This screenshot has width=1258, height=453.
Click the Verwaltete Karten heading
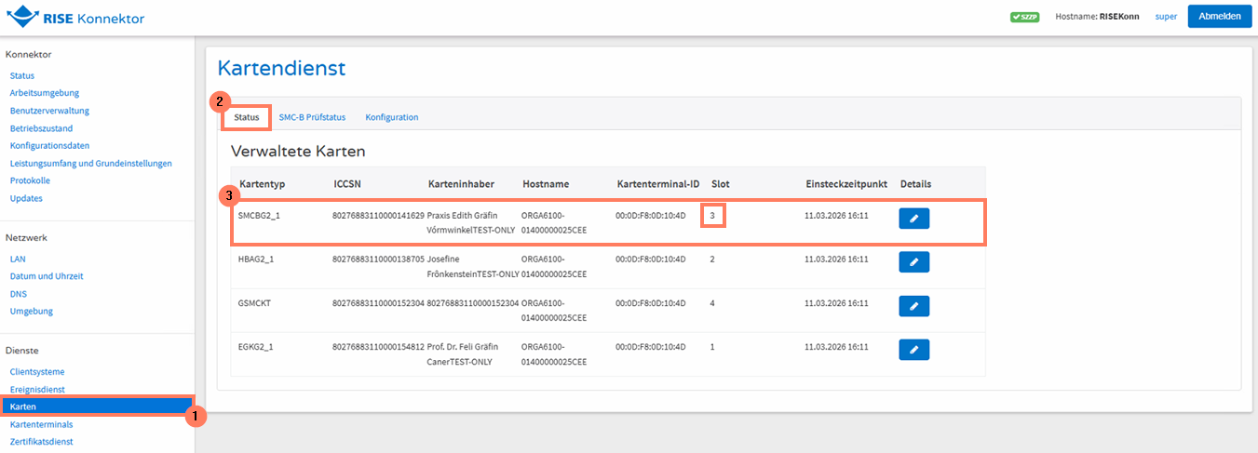(298, 151)
